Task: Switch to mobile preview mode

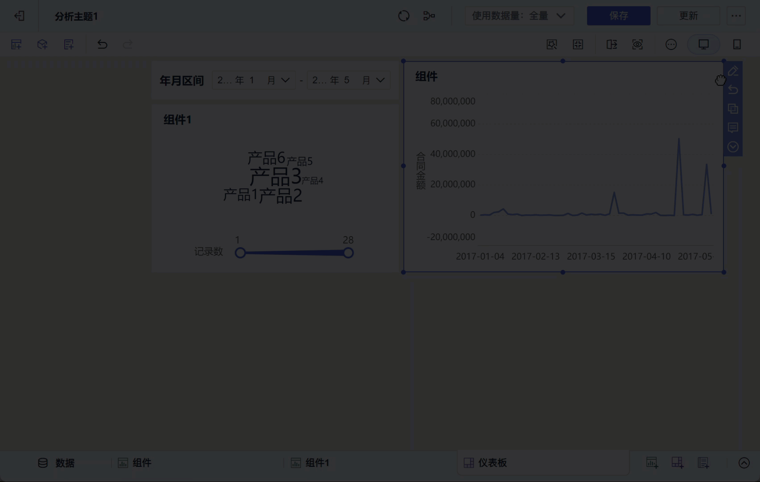Action: 737,44
